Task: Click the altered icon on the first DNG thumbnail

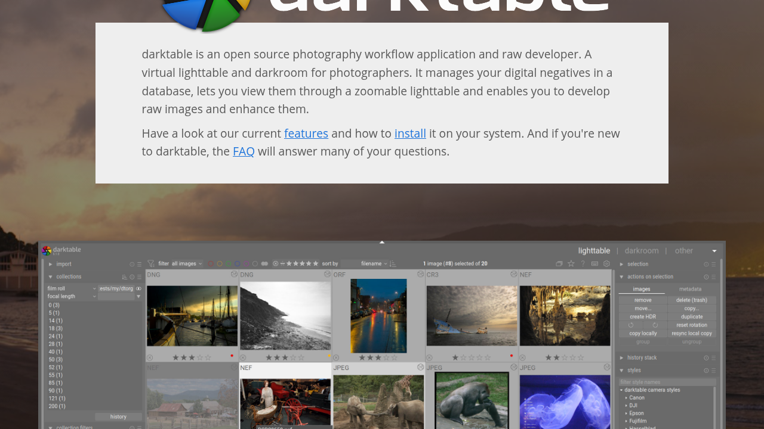Action: (x=234, y=273)
